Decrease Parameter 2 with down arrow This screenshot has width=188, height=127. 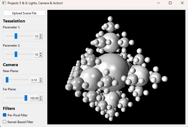tap(41, 55)
